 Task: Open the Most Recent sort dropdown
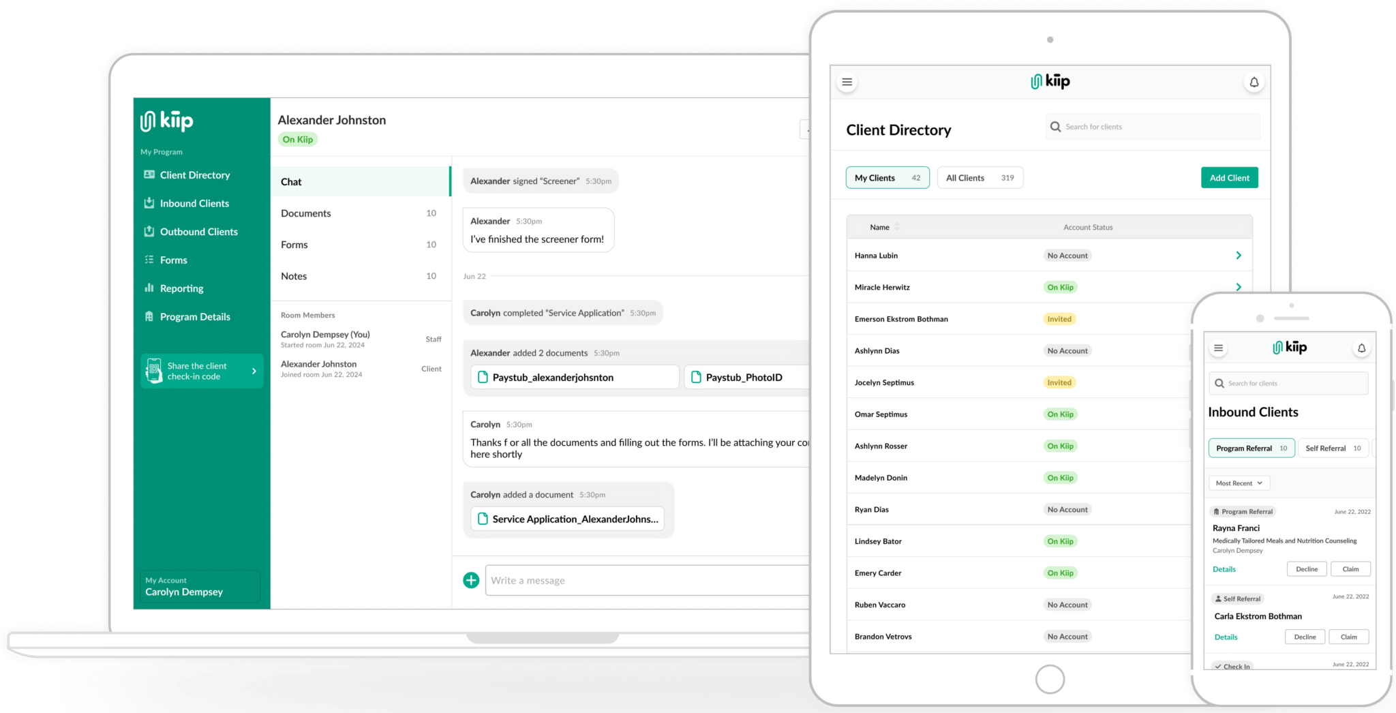click(1239, 483)
